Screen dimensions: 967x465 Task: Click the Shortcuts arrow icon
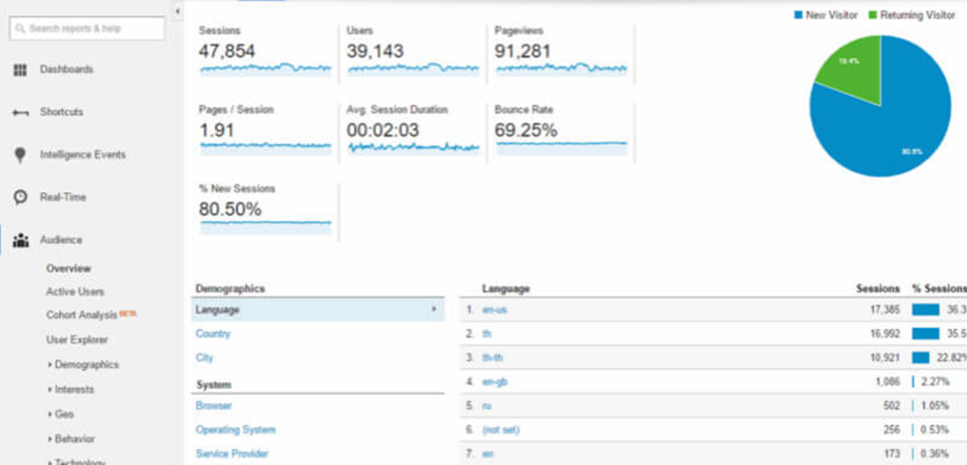coord(19,112)
